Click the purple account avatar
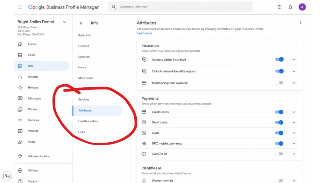The height and width of the screenshot is (183, 326). (302, 7)
